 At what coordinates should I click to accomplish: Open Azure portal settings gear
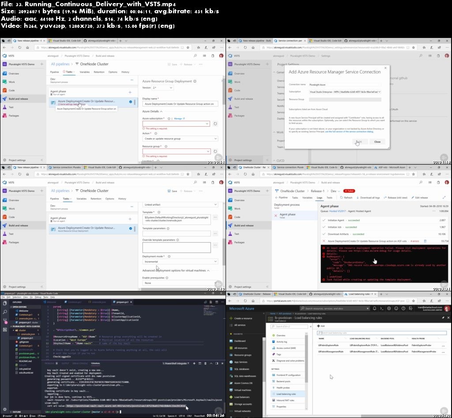(389, 308)
